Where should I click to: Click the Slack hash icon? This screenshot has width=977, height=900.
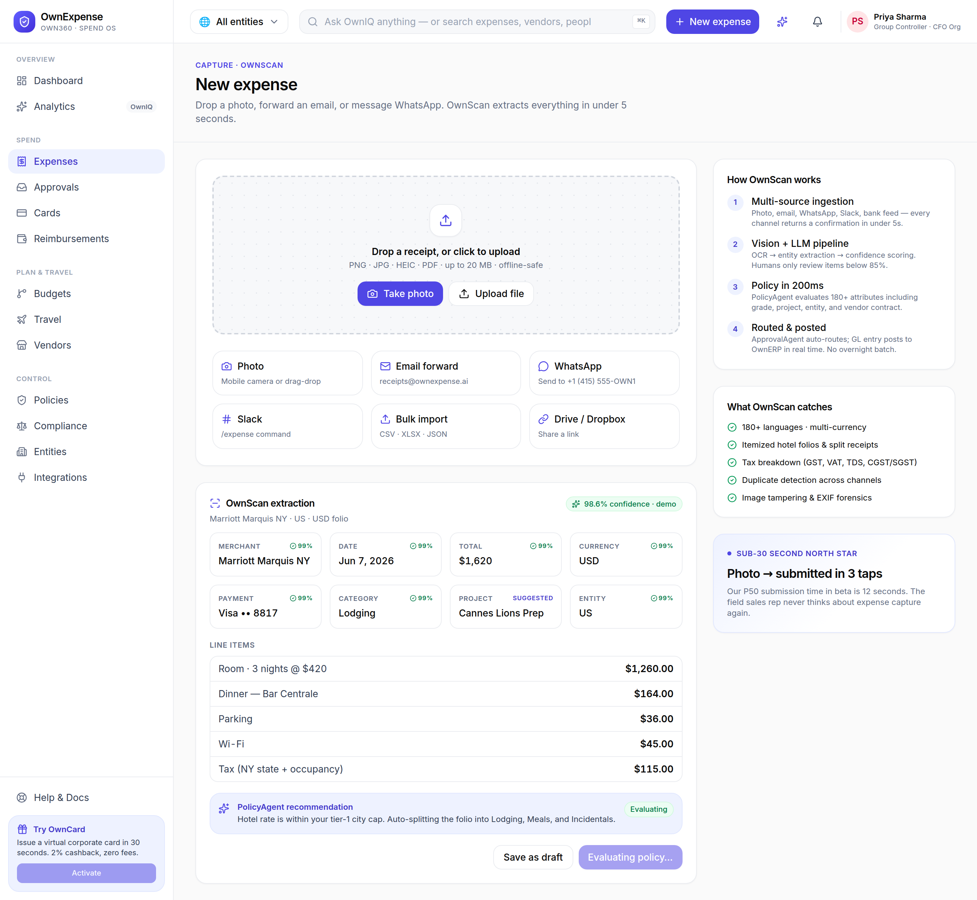click(227, 419)
